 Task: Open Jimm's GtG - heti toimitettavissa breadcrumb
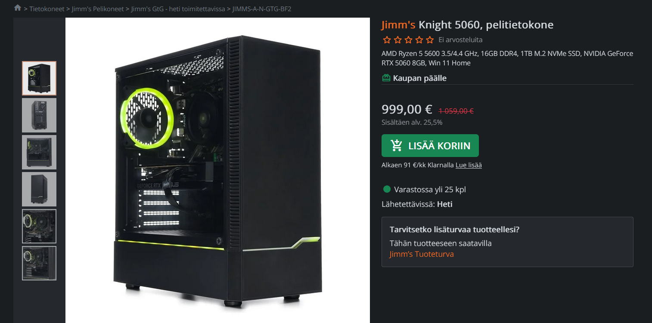point(178,9)
